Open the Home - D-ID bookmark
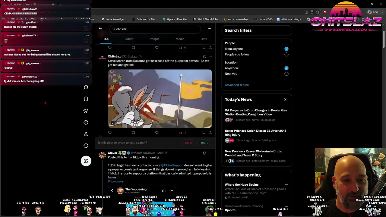This screenshot has height=217, width=386. [263, 19]
